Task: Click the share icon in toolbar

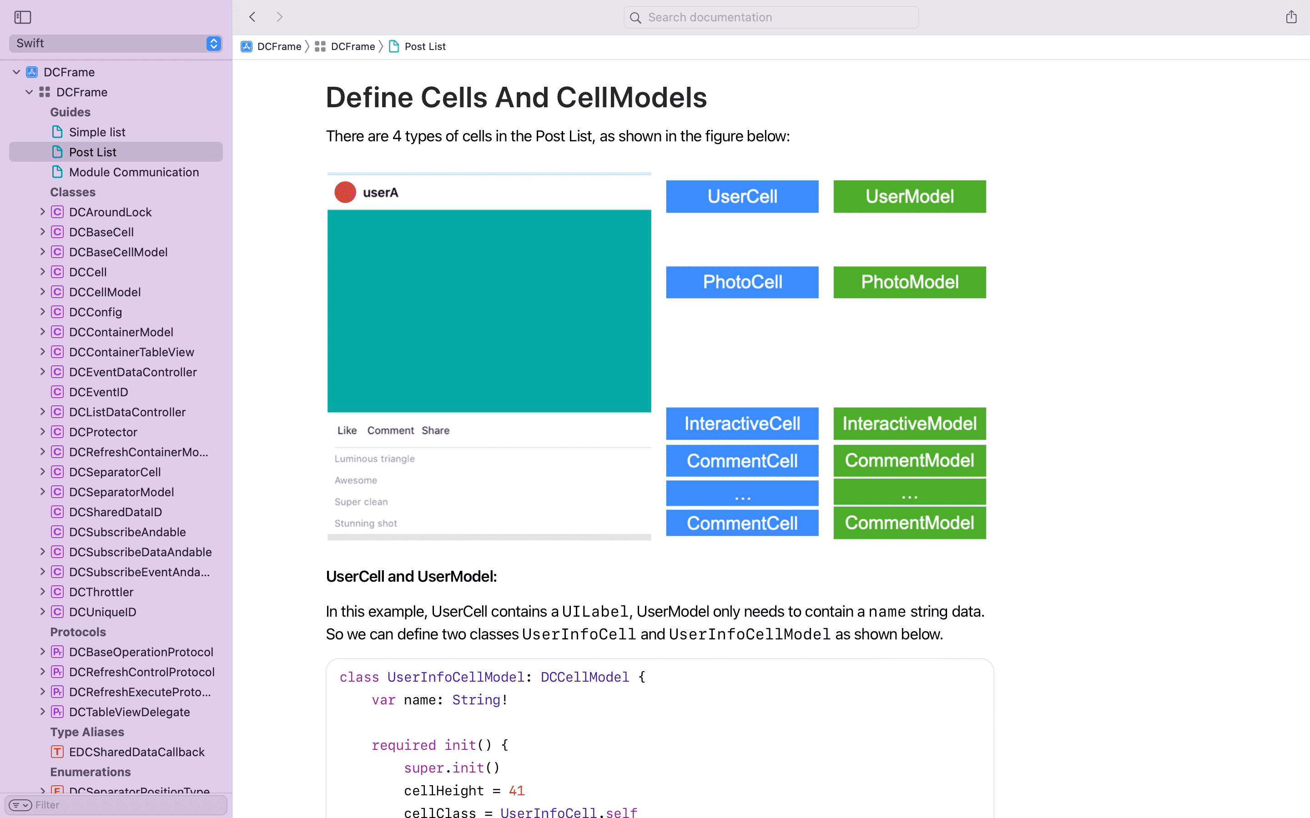Action: click(1291, 17)
